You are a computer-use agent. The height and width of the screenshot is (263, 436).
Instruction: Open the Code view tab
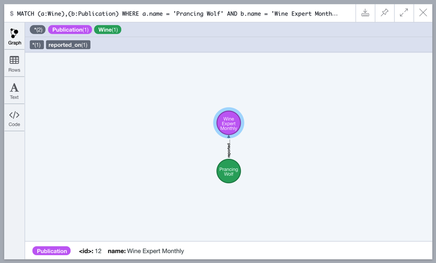pyautogui.click(x=15, y=118)
